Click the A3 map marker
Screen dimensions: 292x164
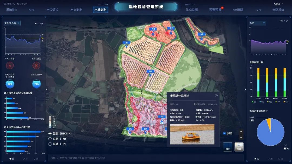(x=153, y=29)
